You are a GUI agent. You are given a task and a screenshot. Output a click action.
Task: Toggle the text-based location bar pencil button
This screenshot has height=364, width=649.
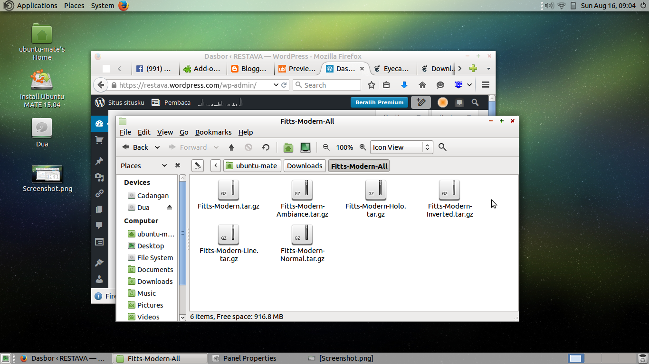tap(198, 165)
